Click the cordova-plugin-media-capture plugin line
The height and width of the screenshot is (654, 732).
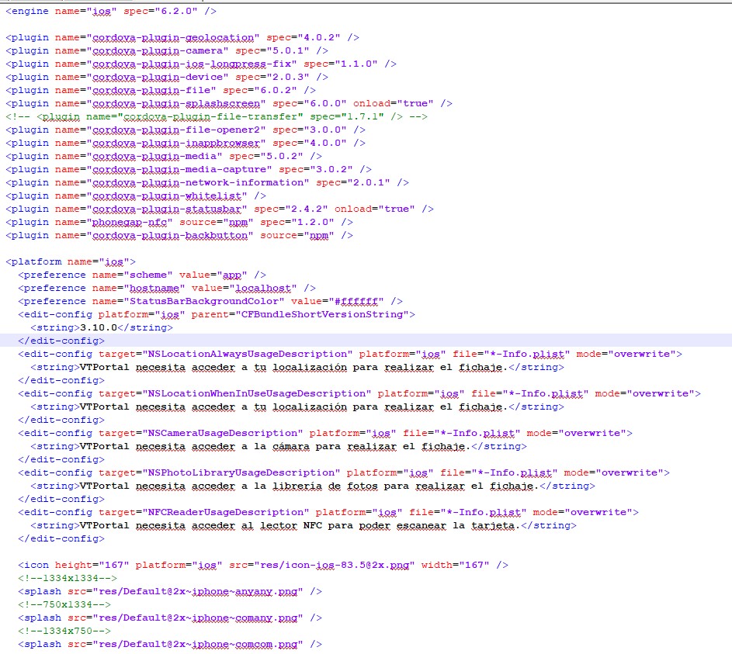pyautogui.click(x=189, y=169)
